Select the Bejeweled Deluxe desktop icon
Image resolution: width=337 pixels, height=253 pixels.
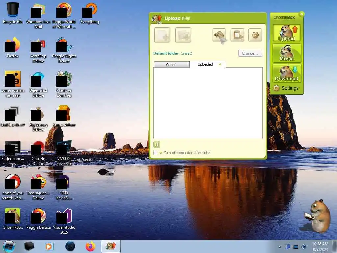pyautogui.click(x=38, y=84)
